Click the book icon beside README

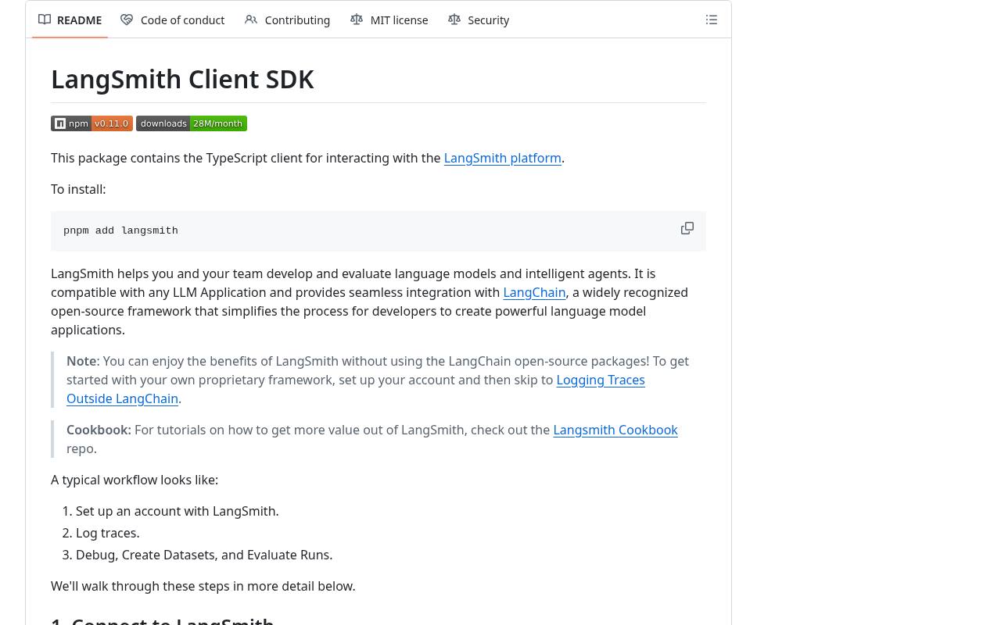click(45, 20)
